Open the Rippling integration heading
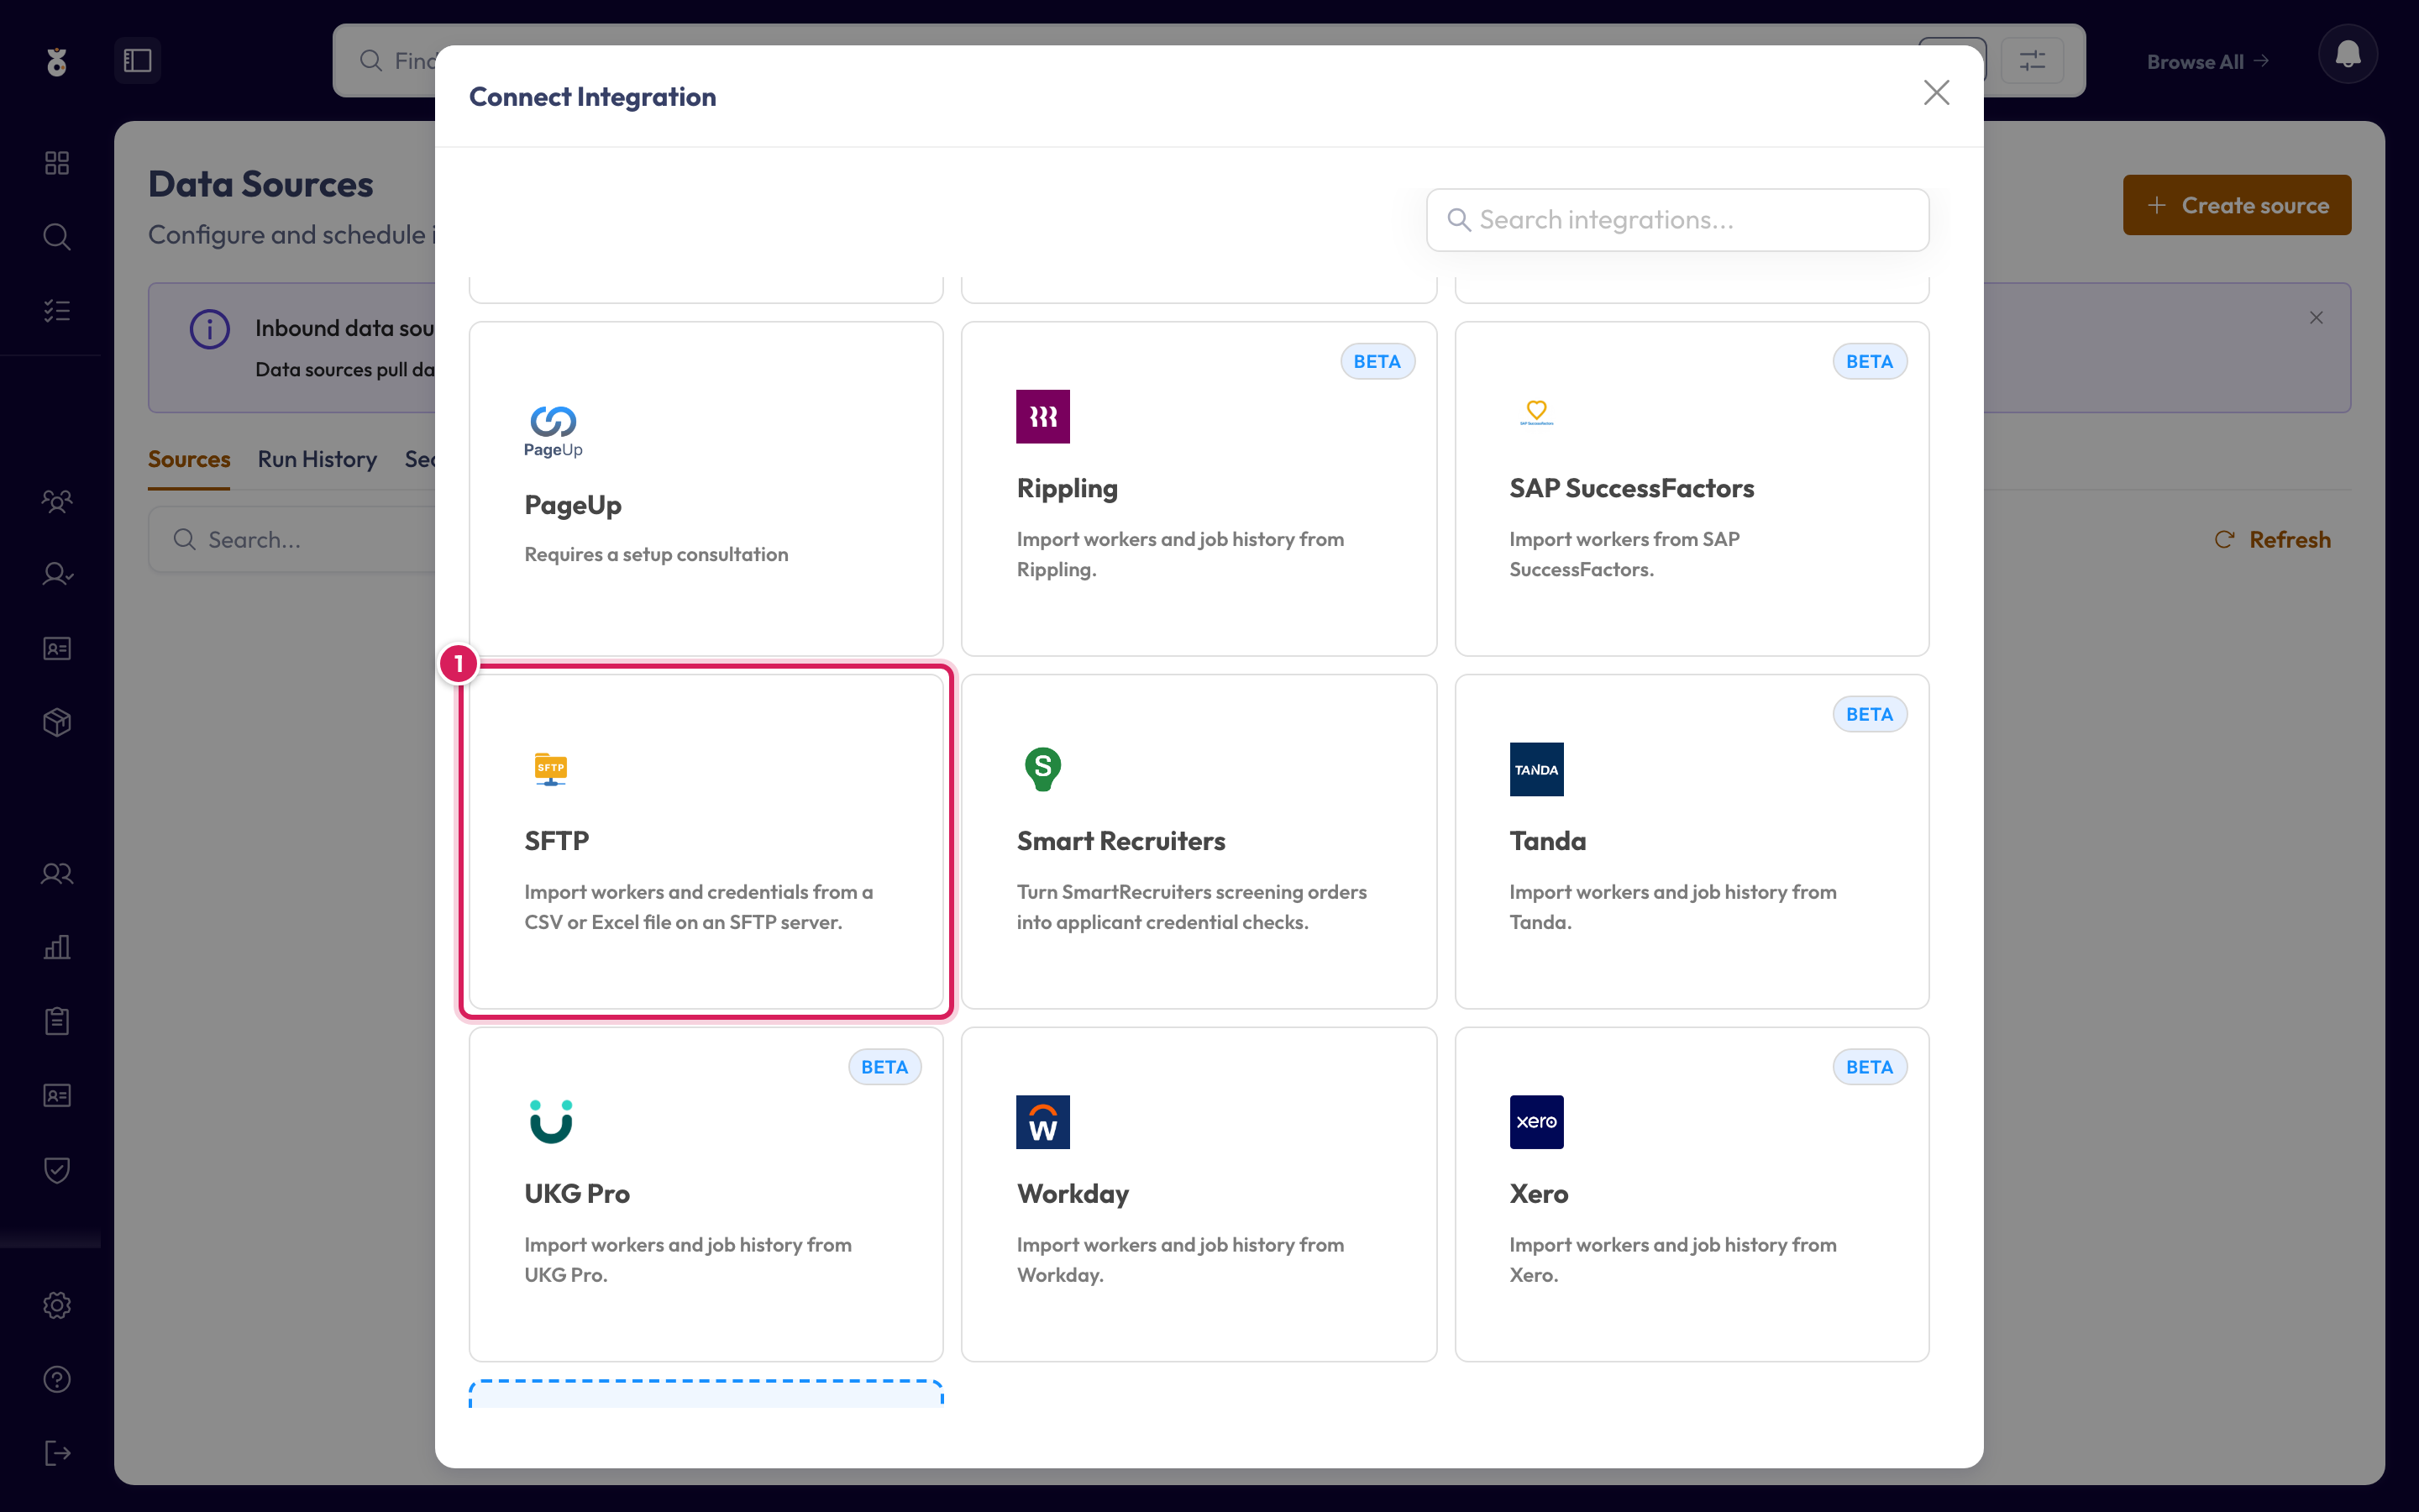This screenshot has height=1512, width=2419. coord(1067,488)
